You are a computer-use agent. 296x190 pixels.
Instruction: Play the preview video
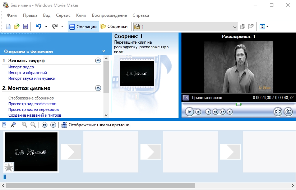[189, 112]
